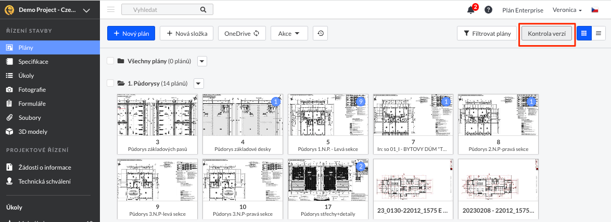
Task: Open Veronica user account menu
Action: (x=567, y=10)
